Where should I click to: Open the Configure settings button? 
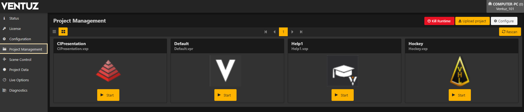(x=504, y=21)
